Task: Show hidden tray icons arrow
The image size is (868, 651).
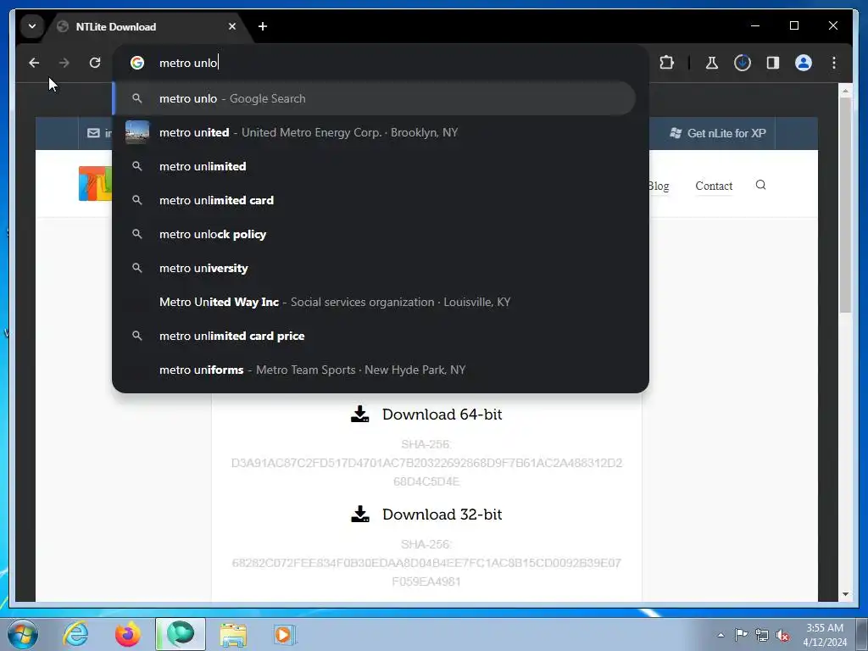Action: (x=721, y=635)
